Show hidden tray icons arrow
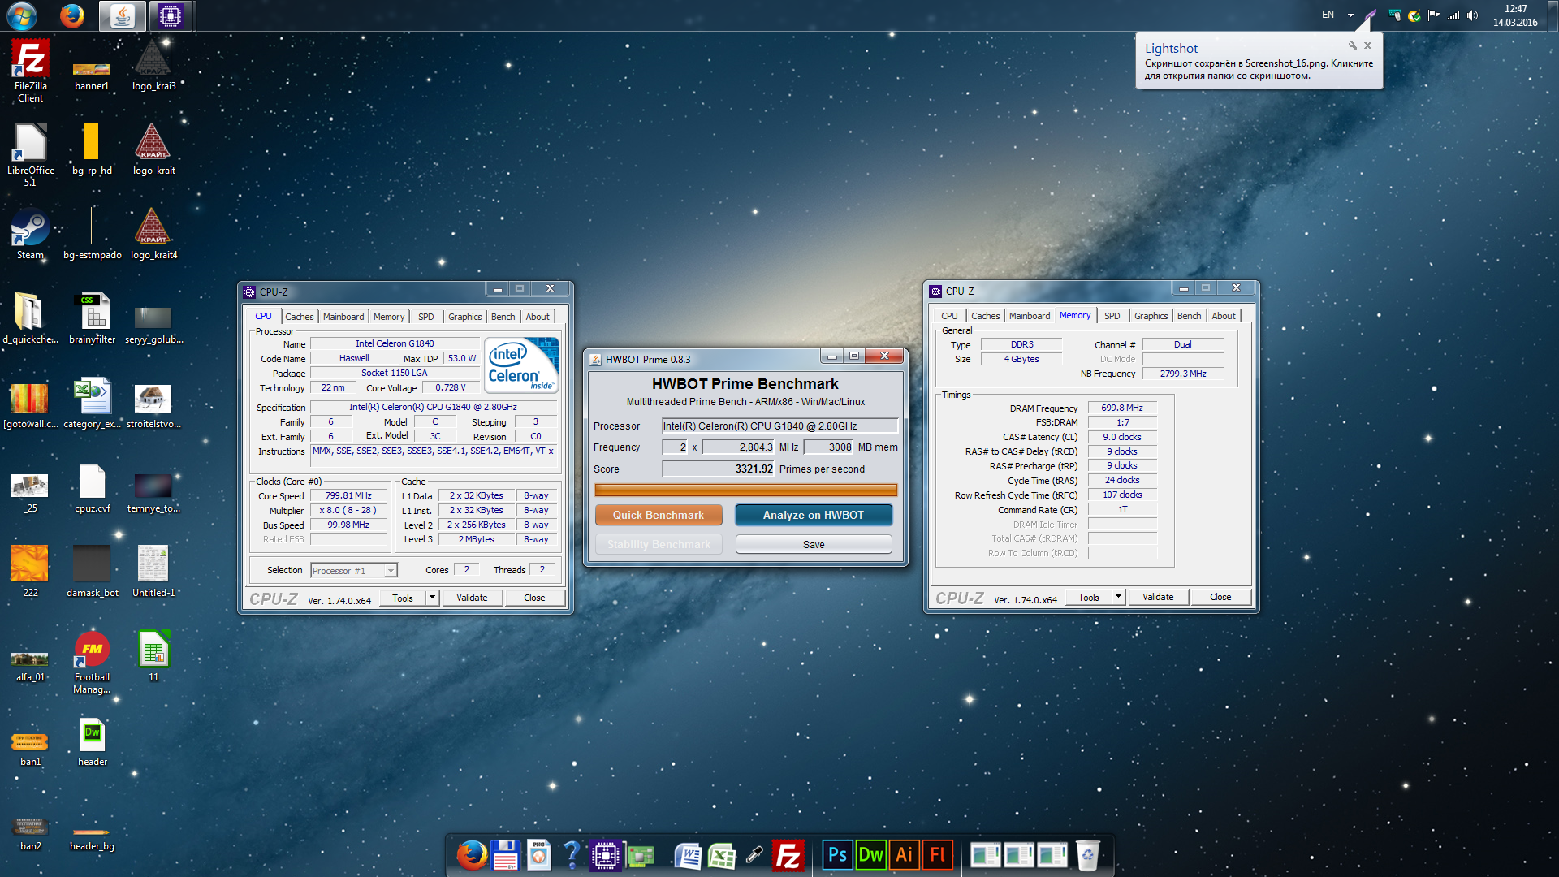The height and width of the screenshot is (877, 1559). tap(1350, 15)
